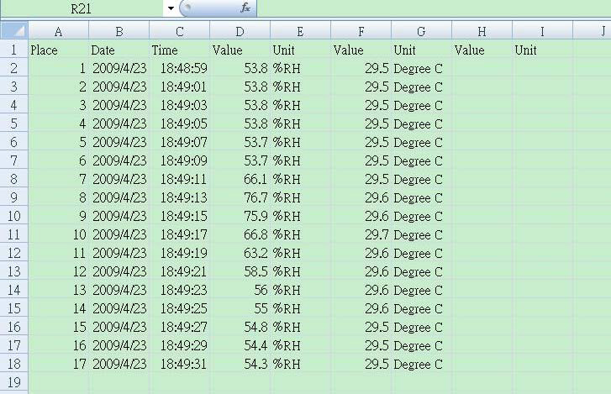Select the time cell 18:49:09
This screenshot has height=394, width=611.
[x=180, y=160]
